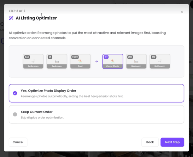Select the BAD Bathroom photo thumbnail
Image resolution: width=193 pixels, height=157 pixels.
[33, 61]
